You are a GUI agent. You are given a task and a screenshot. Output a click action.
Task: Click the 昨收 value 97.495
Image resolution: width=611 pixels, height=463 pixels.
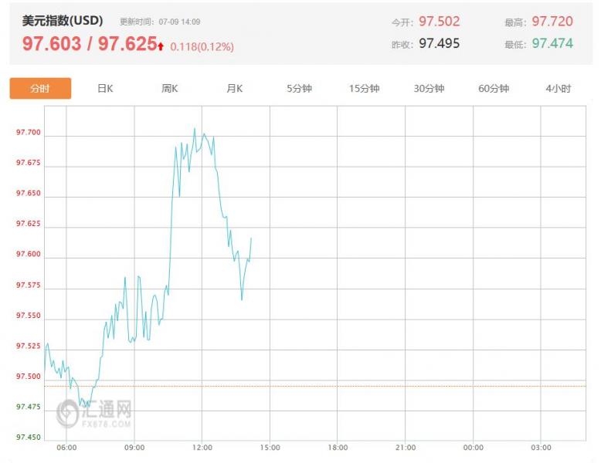pos(439,44)
